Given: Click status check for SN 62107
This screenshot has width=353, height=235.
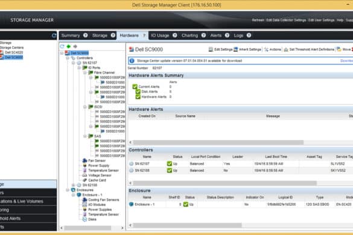Looking at the screenshot, I should pos(170,164).
